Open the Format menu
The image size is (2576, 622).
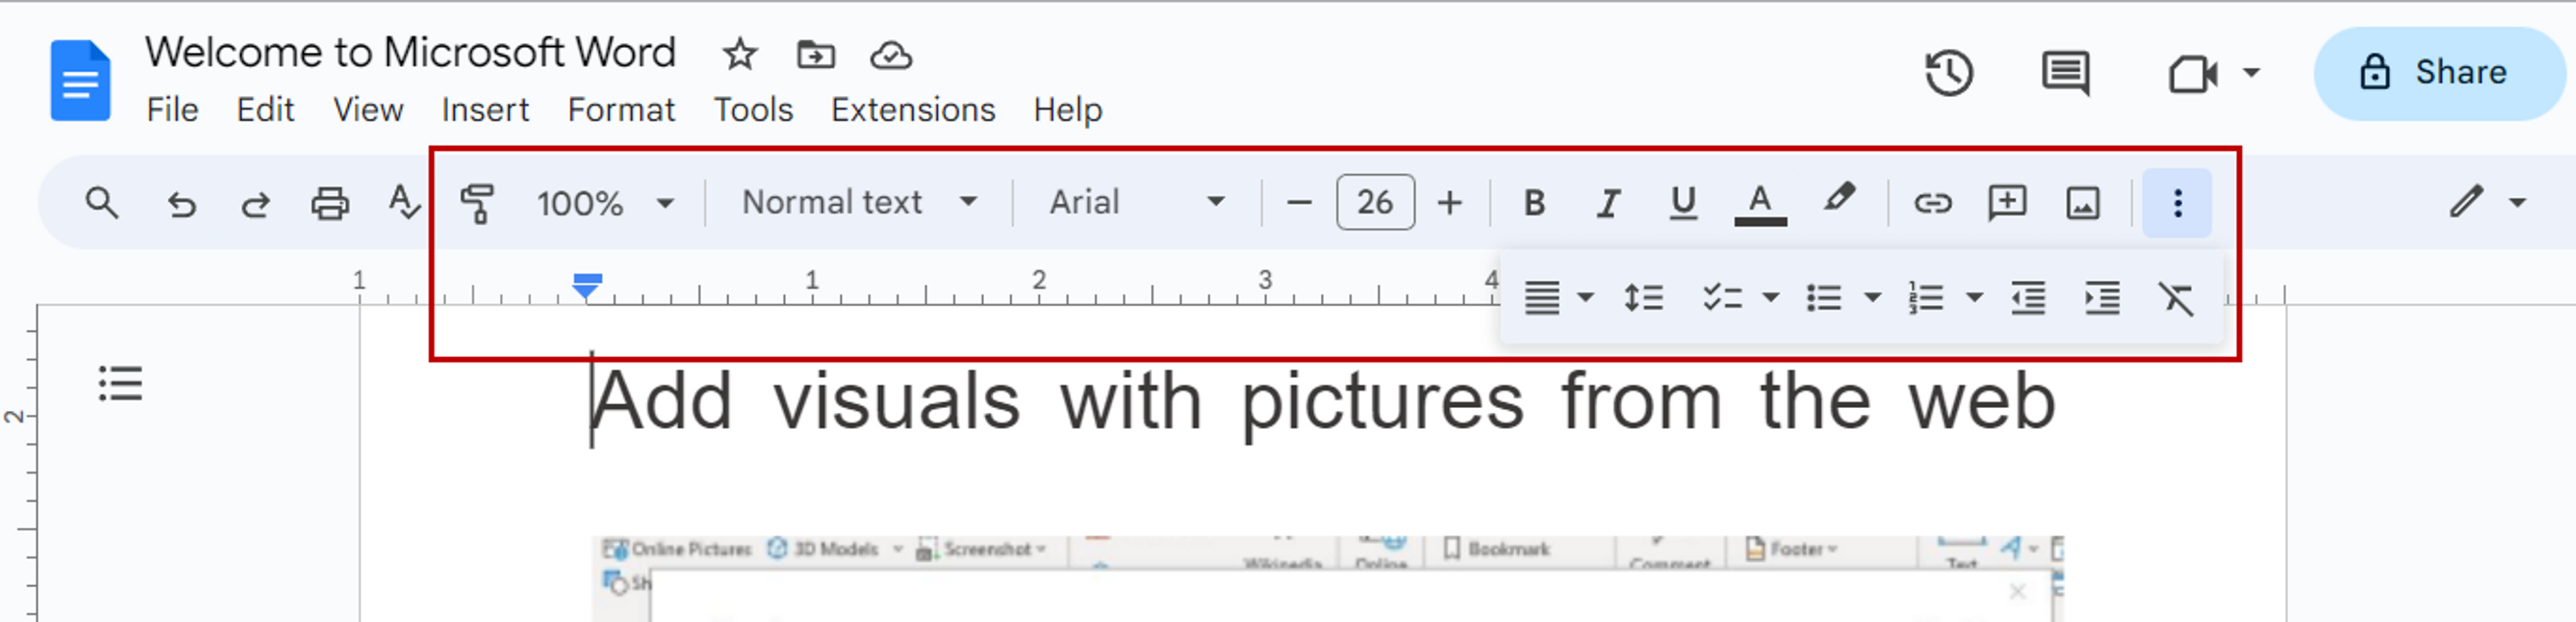(x=621, y=110)
